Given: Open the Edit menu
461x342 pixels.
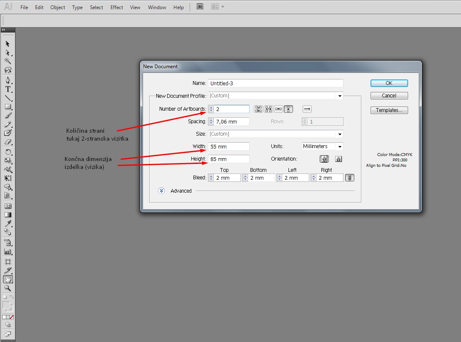Looking at the screenshot, I should coord(39,7).
